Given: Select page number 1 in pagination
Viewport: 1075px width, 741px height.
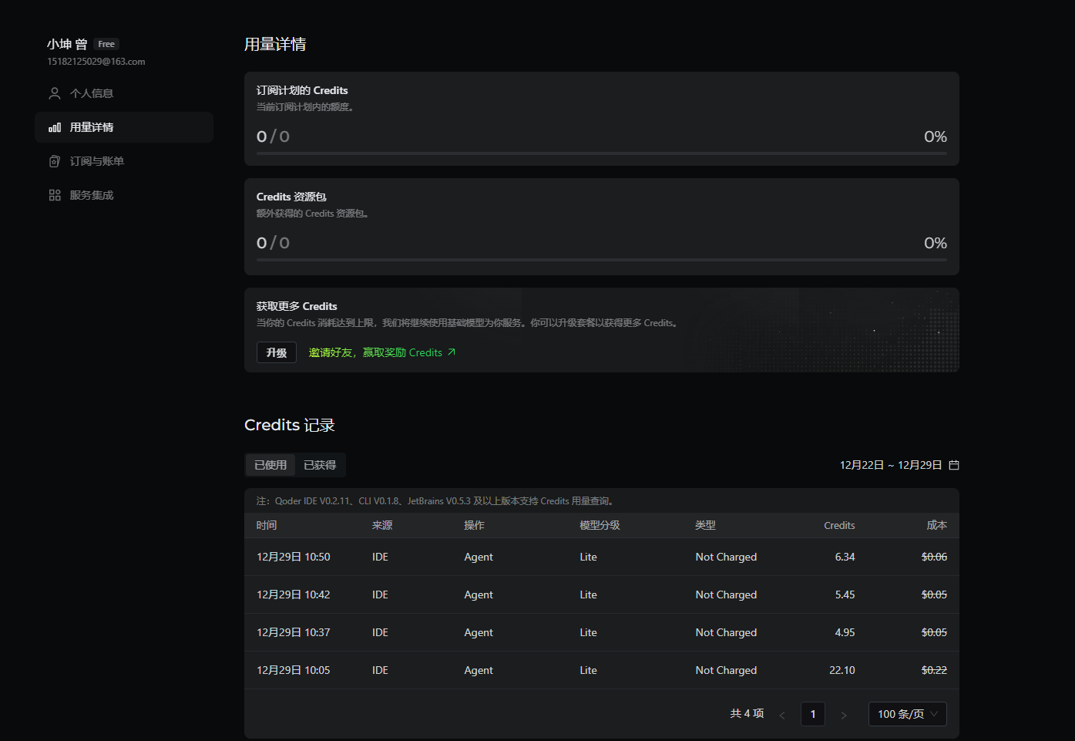Looking at the screenshot, I should [x=813, y=714].
